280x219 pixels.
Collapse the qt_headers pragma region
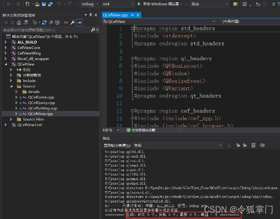[x=131, y=59]
